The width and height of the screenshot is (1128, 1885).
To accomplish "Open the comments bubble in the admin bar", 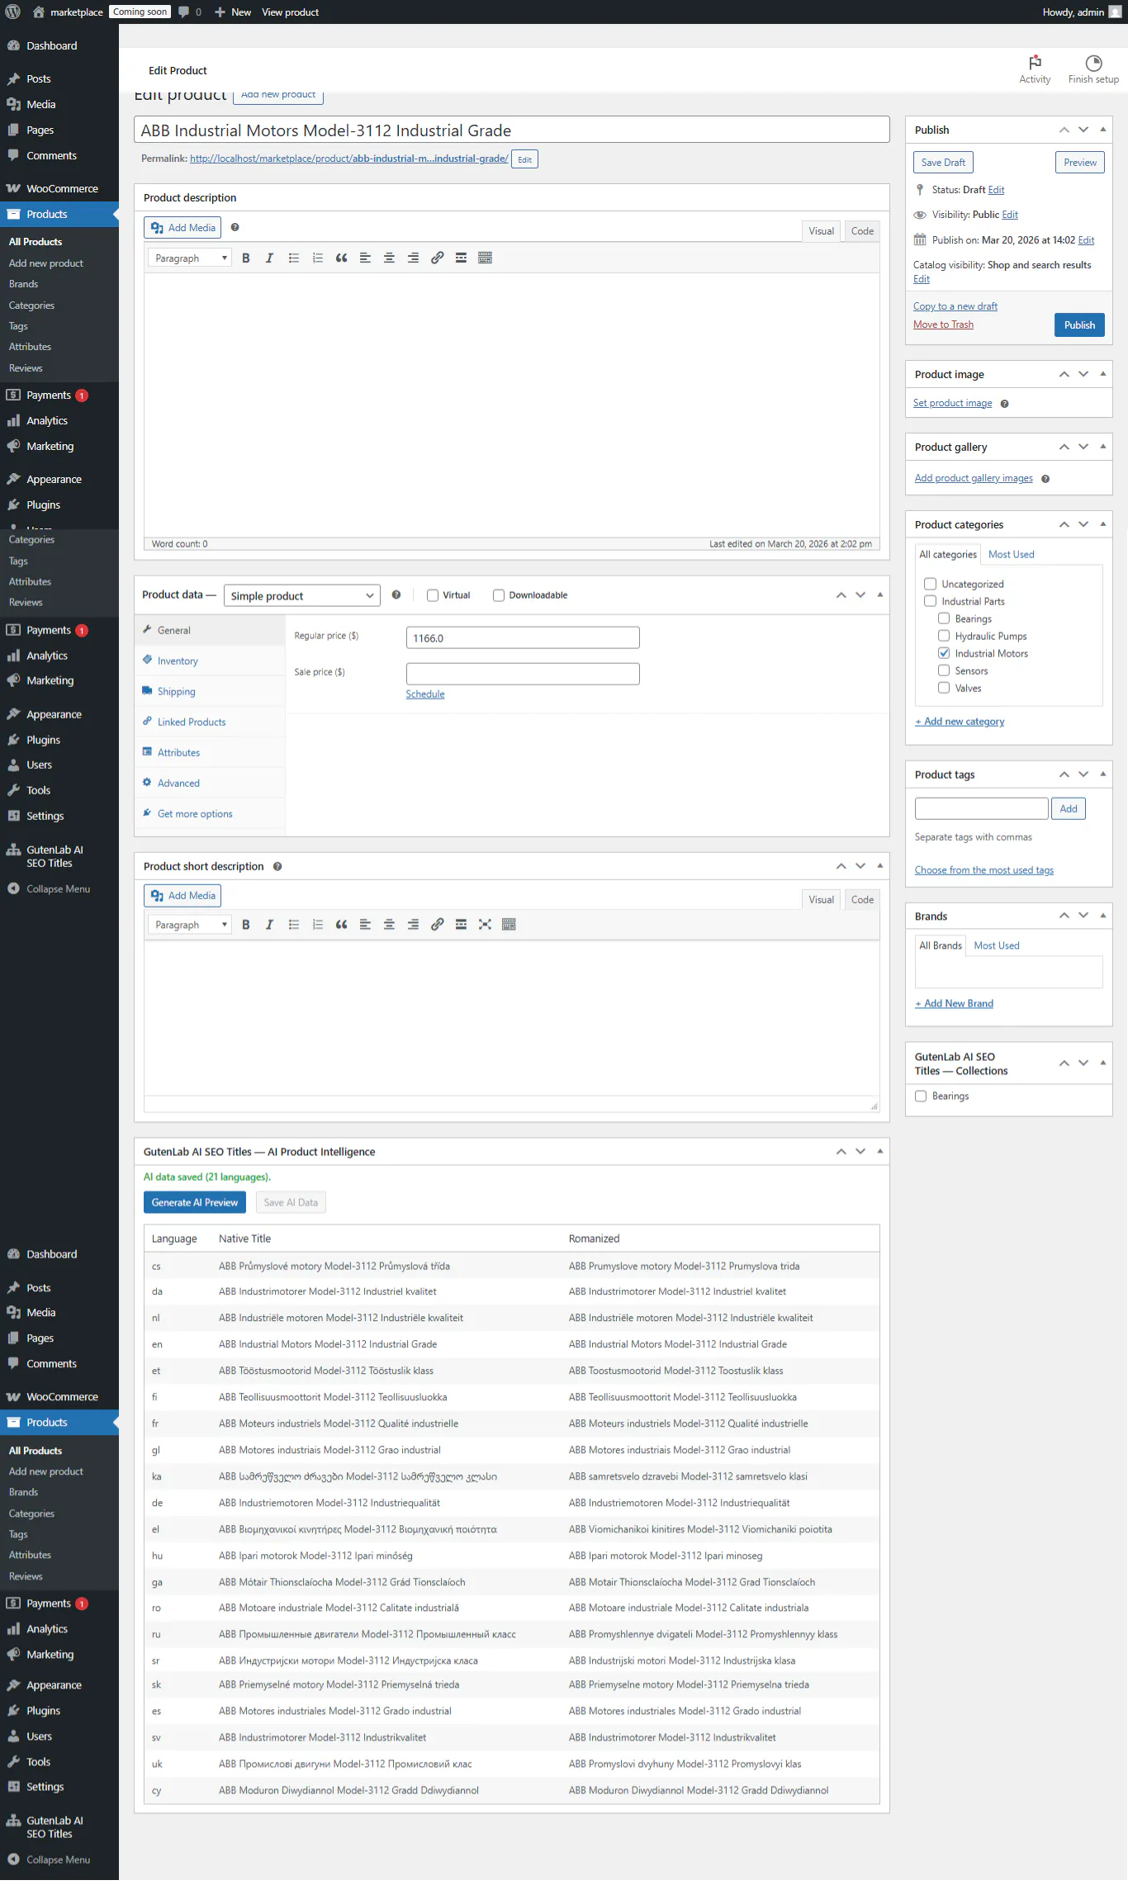I will 190,12.
